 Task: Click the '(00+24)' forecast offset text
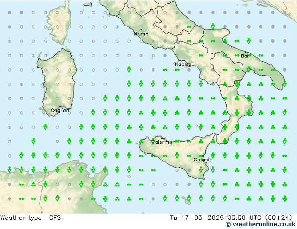point(278,218)
